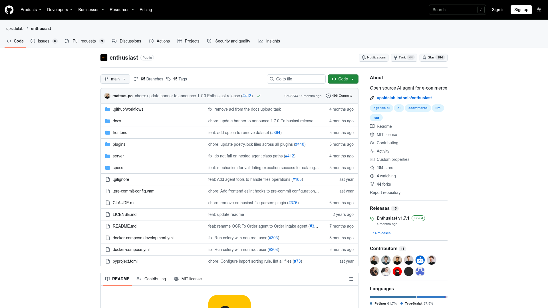Open upsidelab.io/tools/enthusiast link
The height and width of the screenshot is (308, 548).
point(404,98)
